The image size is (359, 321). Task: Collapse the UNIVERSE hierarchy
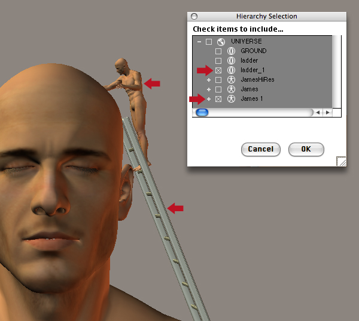pyautogui.click(x=199, y=42)
